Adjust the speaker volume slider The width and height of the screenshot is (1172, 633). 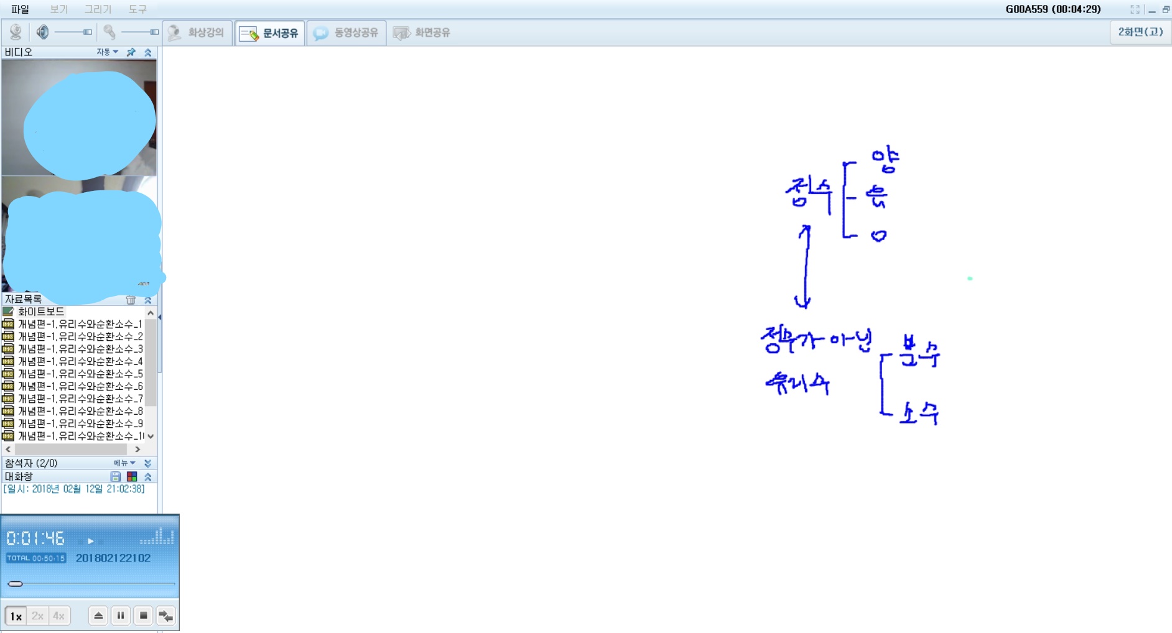pos(73,32)
